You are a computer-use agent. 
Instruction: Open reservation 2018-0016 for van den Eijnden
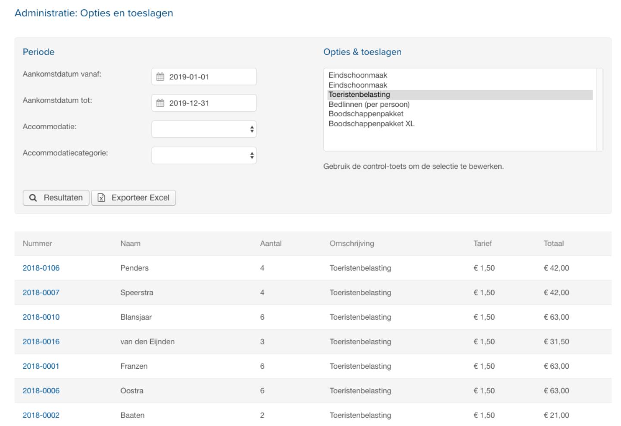41,342
